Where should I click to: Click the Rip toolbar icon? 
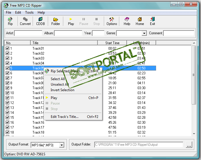10,21
